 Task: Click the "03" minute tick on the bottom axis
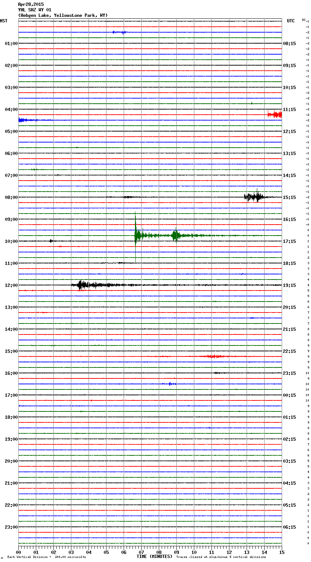pos(71,552)
